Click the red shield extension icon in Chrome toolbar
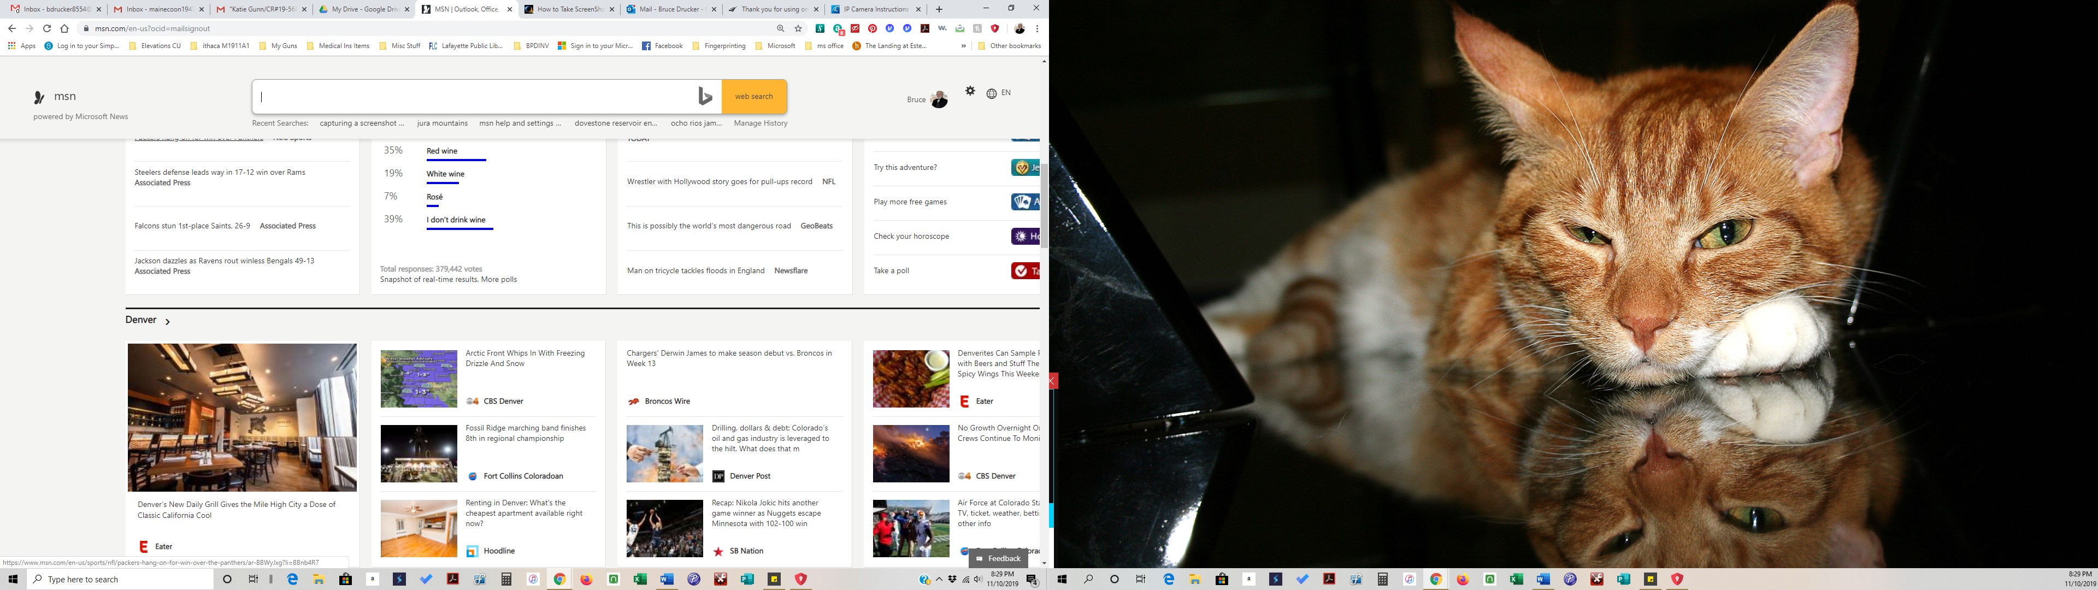The image size is (2098, 590). (x=995, y=28)
